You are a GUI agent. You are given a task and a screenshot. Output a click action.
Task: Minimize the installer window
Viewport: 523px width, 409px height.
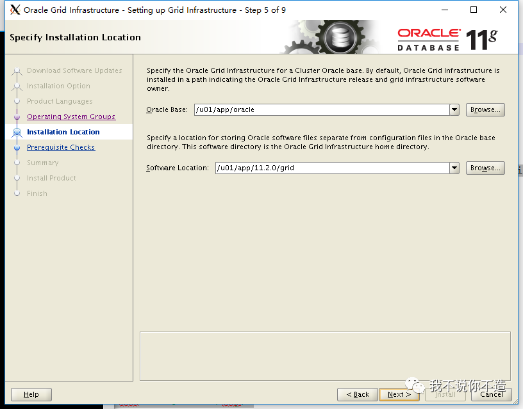[445, 10]
